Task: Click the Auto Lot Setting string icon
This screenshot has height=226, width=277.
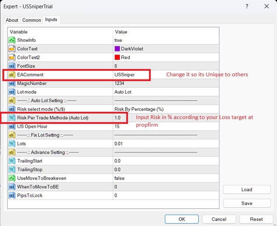Action: click(x=12, y=101)
